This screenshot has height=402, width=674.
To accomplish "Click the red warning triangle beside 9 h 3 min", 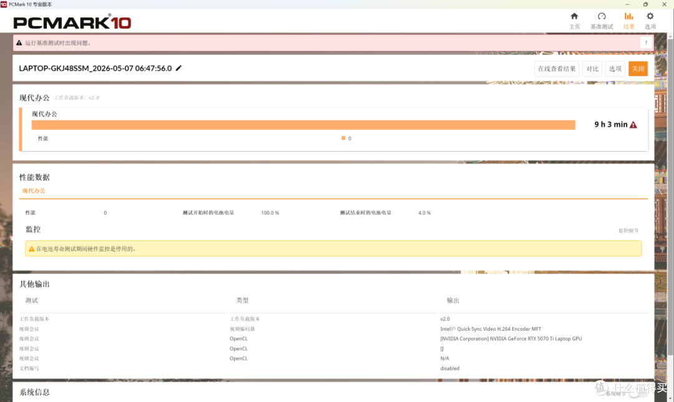I will (x=633, y=125).
